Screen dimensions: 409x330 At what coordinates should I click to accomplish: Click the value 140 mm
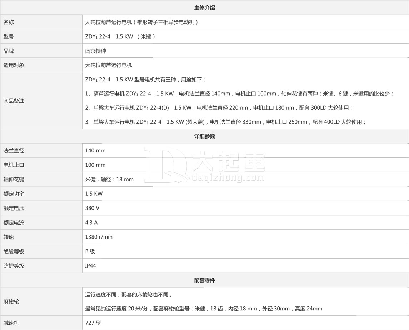[x=95, y=150]
